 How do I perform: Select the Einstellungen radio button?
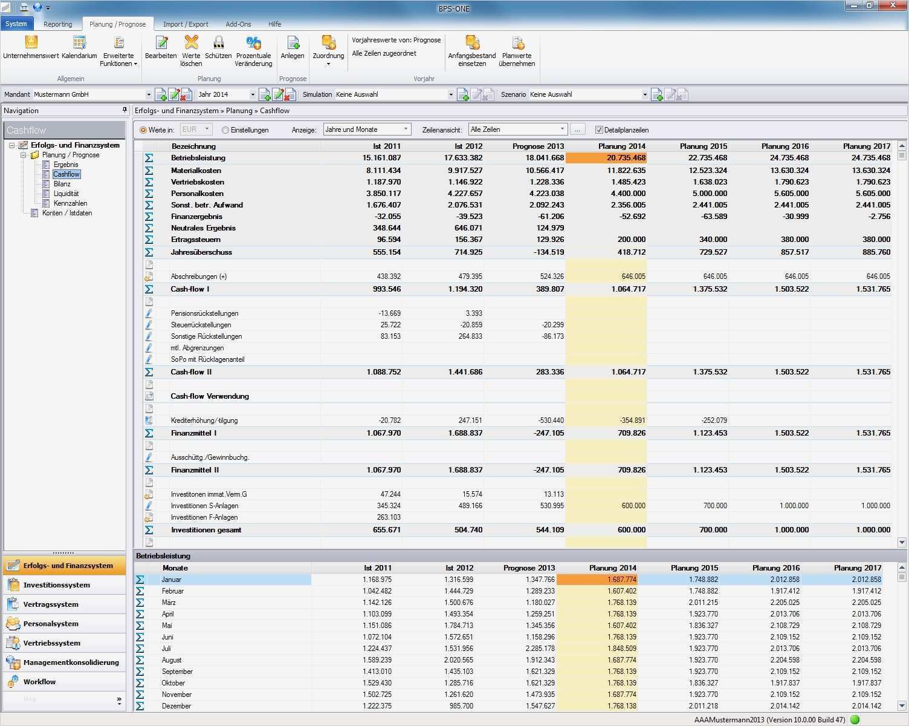point(225,130)
